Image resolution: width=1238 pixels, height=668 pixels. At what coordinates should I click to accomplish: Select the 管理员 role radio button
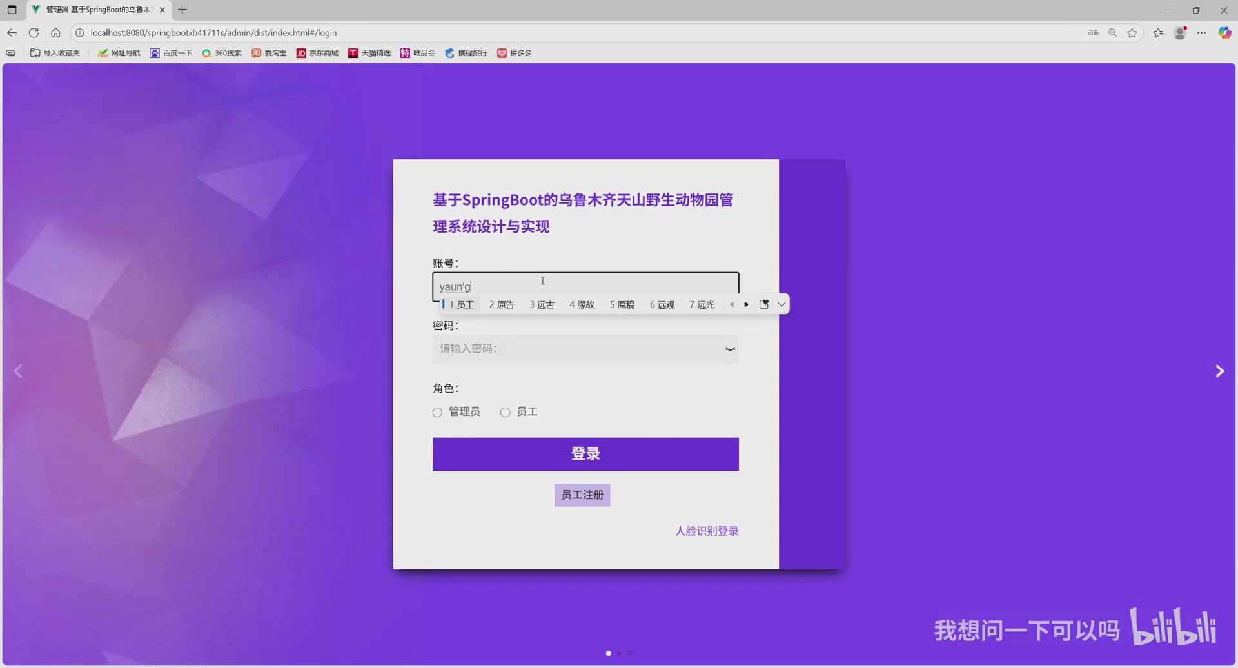click(437, 412)
